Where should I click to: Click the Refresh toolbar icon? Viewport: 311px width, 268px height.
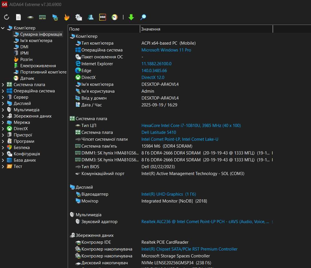(7, 17)
